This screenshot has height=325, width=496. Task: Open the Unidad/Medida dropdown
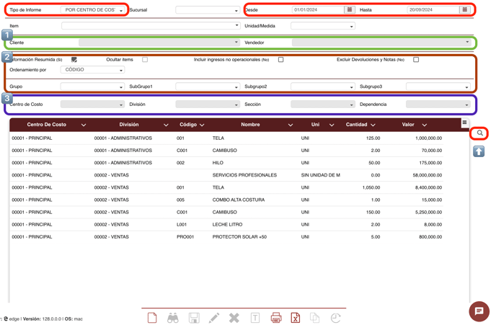(x=323, y=26)
